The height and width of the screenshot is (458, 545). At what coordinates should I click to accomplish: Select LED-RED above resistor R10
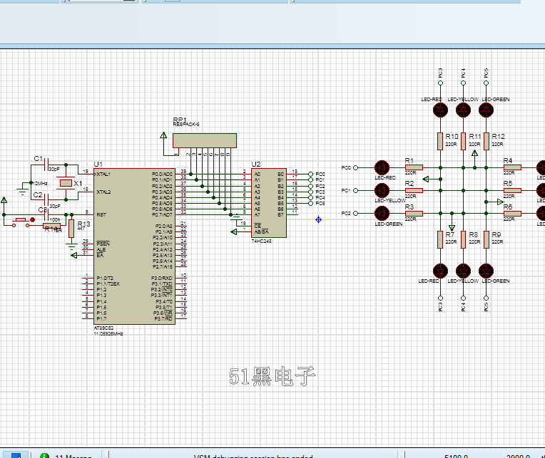point(440,110)
